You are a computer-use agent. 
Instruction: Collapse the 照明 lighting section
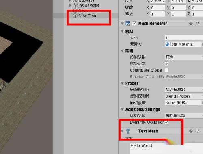[122, 51]
